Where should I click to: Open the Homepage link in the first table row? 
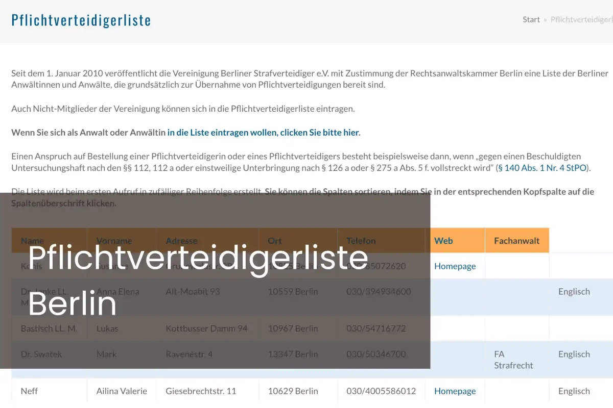point(455,266)
